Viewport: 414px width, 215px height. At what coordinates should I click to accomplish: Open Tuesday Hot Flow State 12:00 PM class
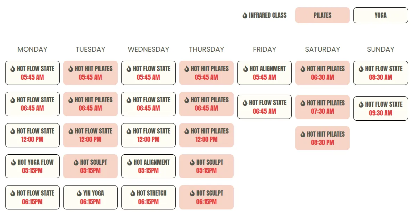pyautogui.click(x=90, y=135)
